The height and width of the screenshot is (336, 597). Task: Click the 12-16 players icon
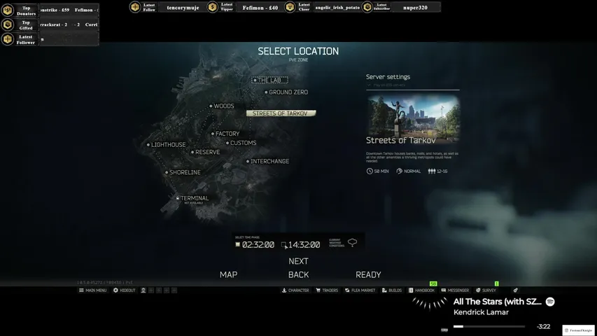coord(431,171)
